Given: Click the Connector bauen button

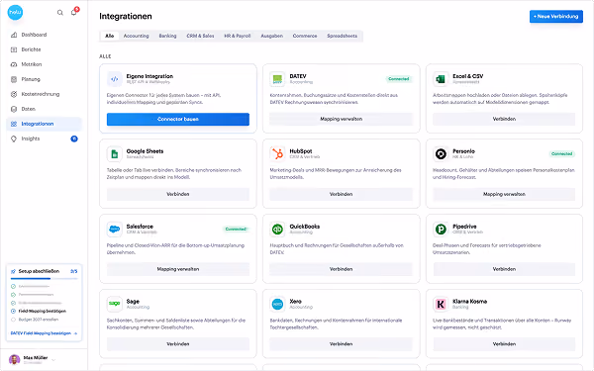Looking at the screenshot, I should click(178, 119).
